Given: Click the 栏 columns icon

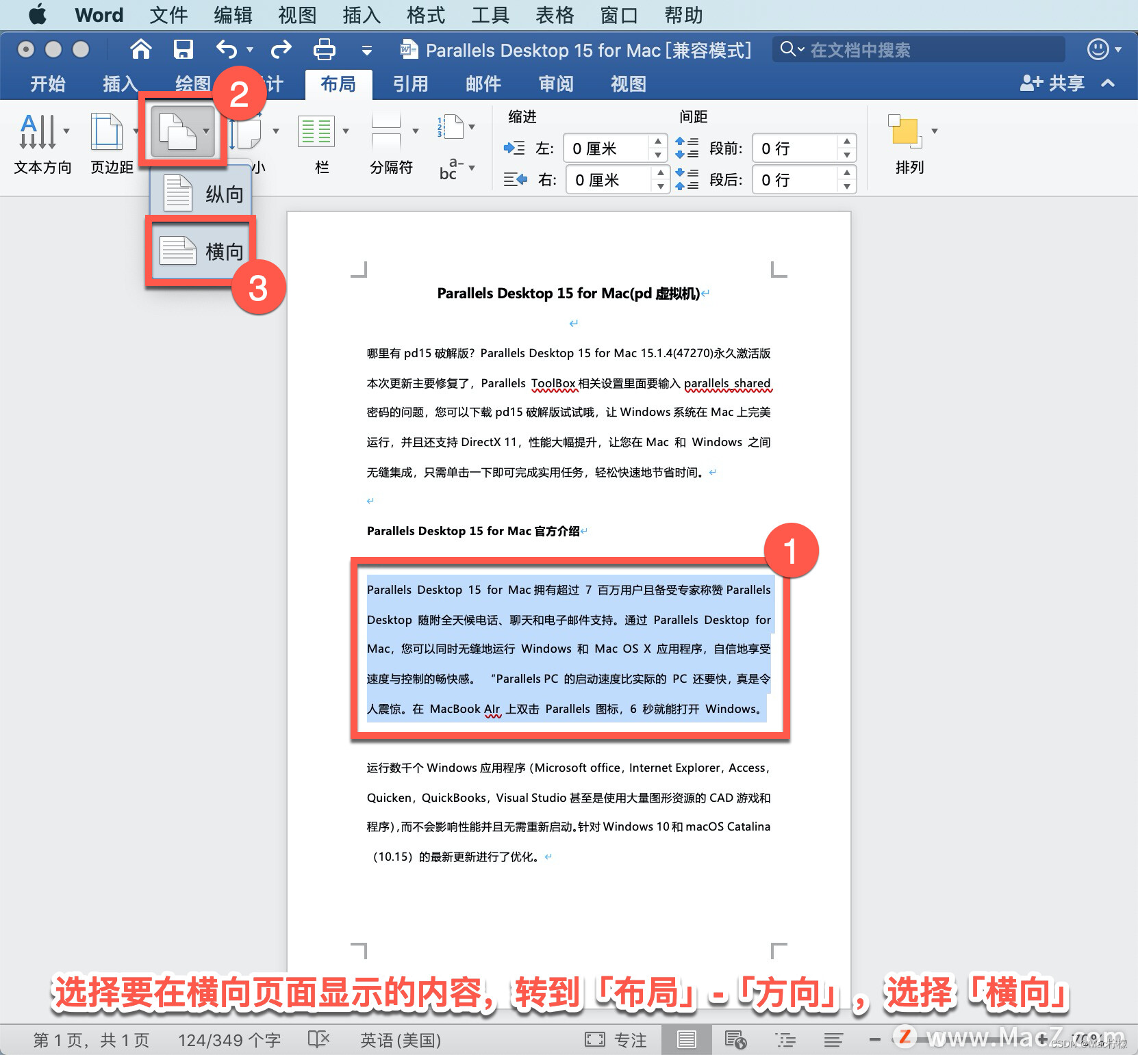Looking at the screenshot, I should (x=316, y=131).
